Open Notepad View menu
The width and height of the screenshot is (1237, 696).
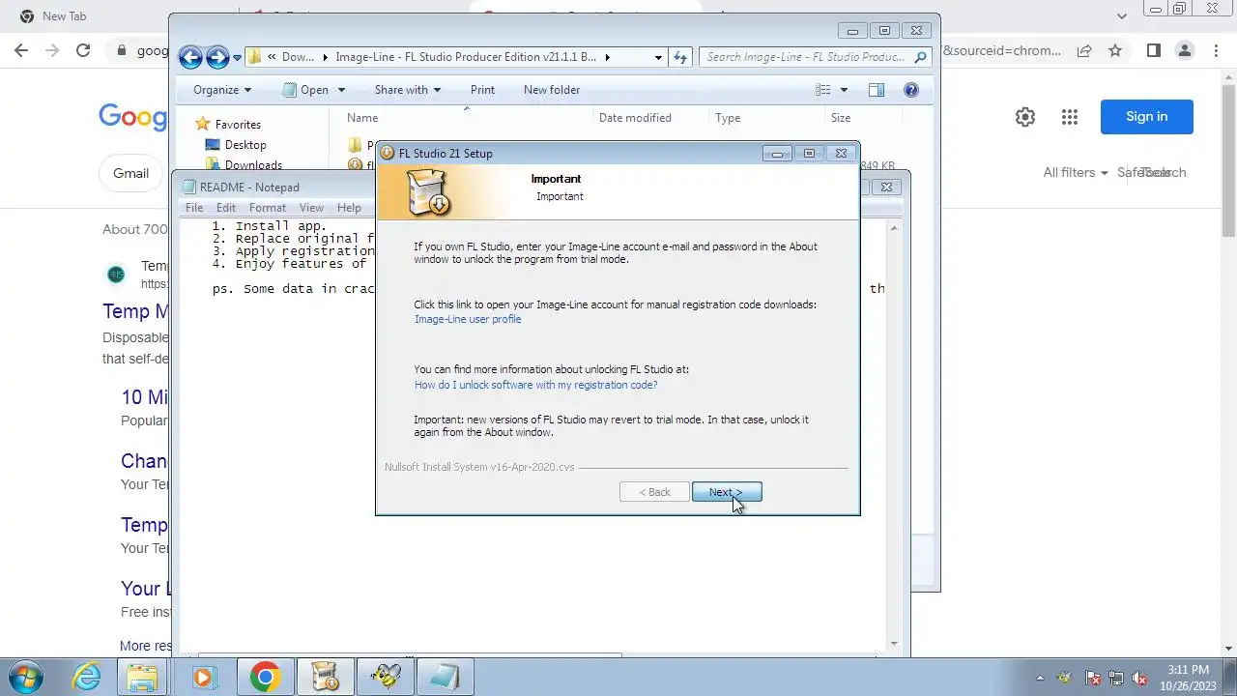pos(311,208)
